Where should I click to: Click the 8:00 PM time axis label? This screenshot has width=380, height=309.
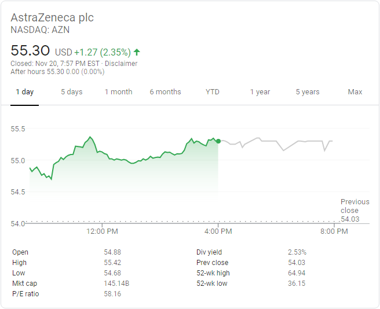pos(334,231)
